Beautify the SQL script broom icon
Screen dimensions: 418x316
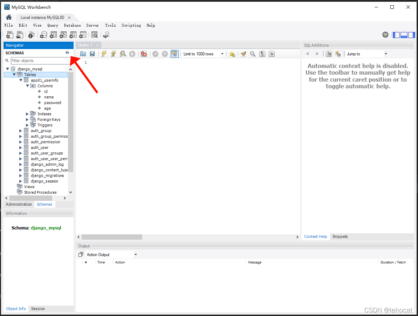(243, 54)
